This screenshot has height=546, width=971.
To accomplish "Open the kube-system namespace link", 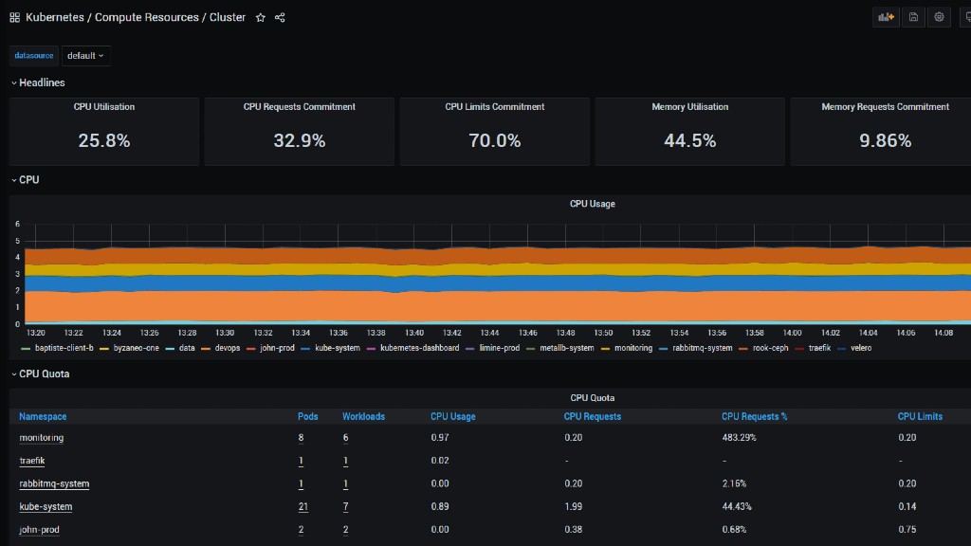I will coord(46,506).
